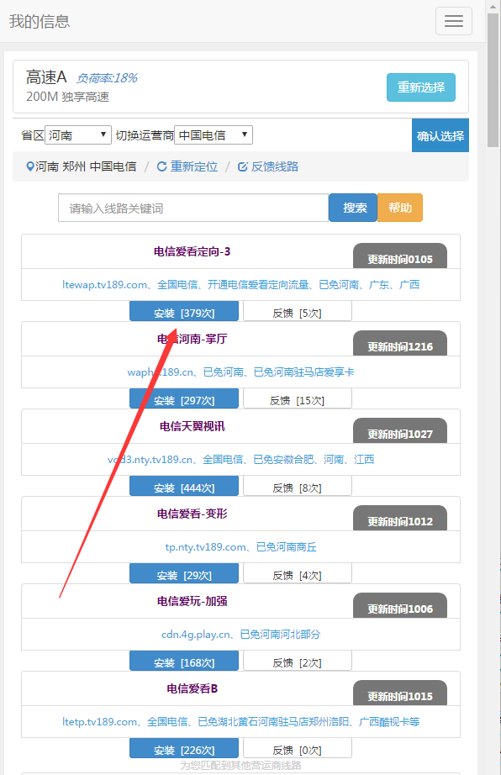Click 安装 [444次] for 电信天翼视讯
Screen dimensions: 501x775
click(184, 488)
